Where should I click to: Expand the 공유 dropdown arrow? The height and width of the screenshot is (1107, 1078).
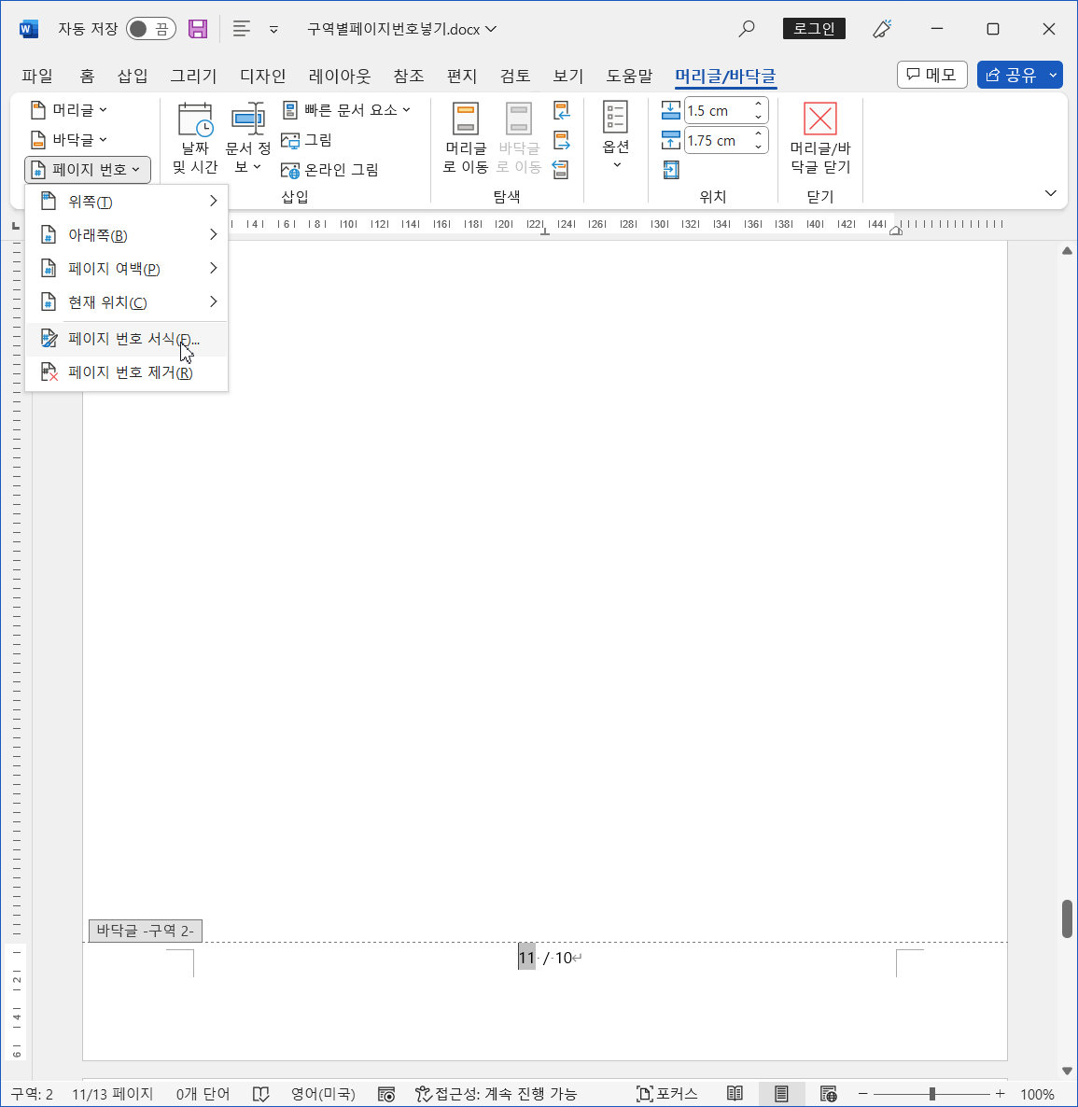point(1053,75)
